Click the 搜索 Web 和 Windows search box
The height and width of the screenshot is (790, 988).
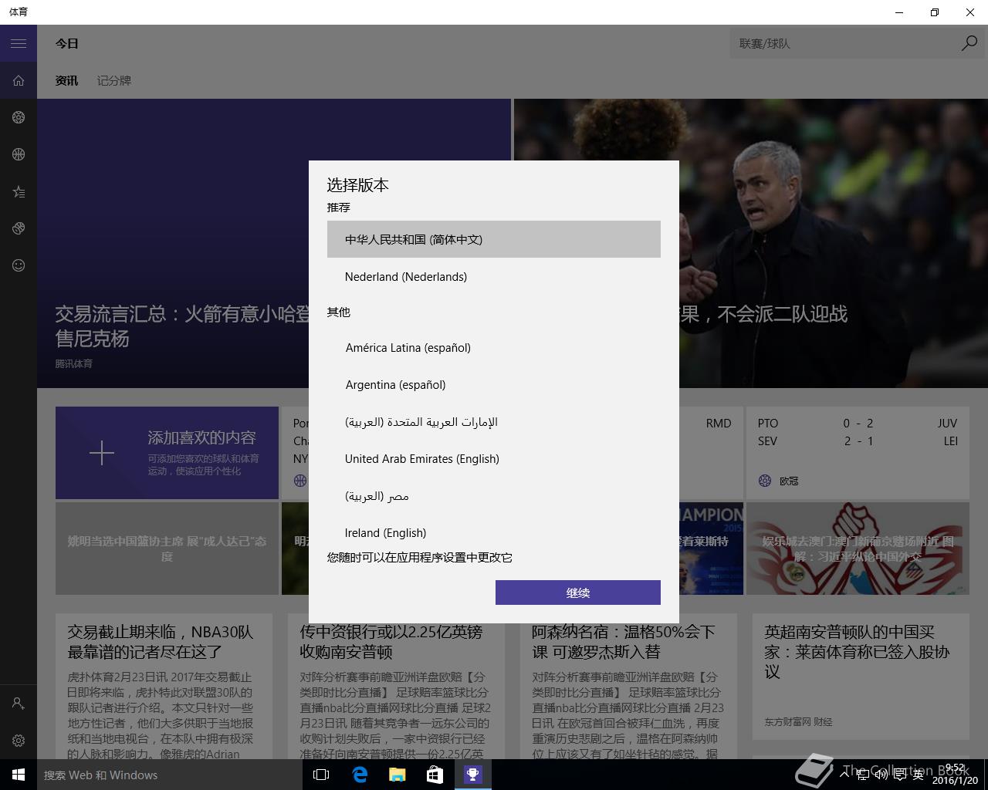(x=168, y=775)
